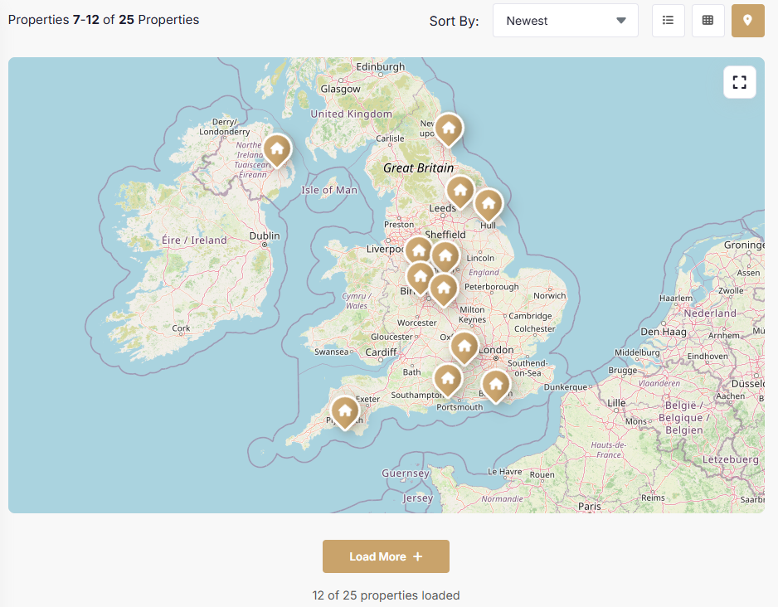Toggle fullscreen map view
The image size is (778, 607).
point(739,82)
